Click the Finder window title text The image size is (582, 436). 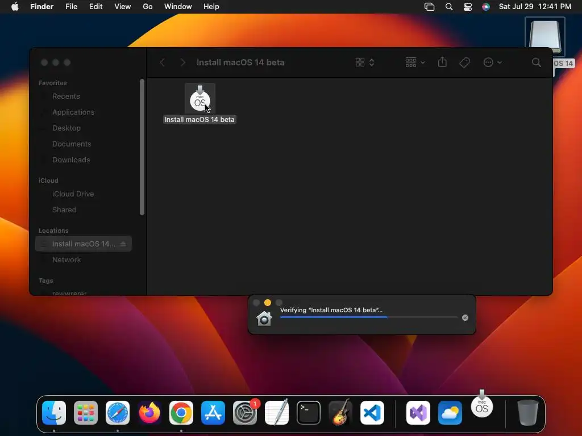click(240, 62)
